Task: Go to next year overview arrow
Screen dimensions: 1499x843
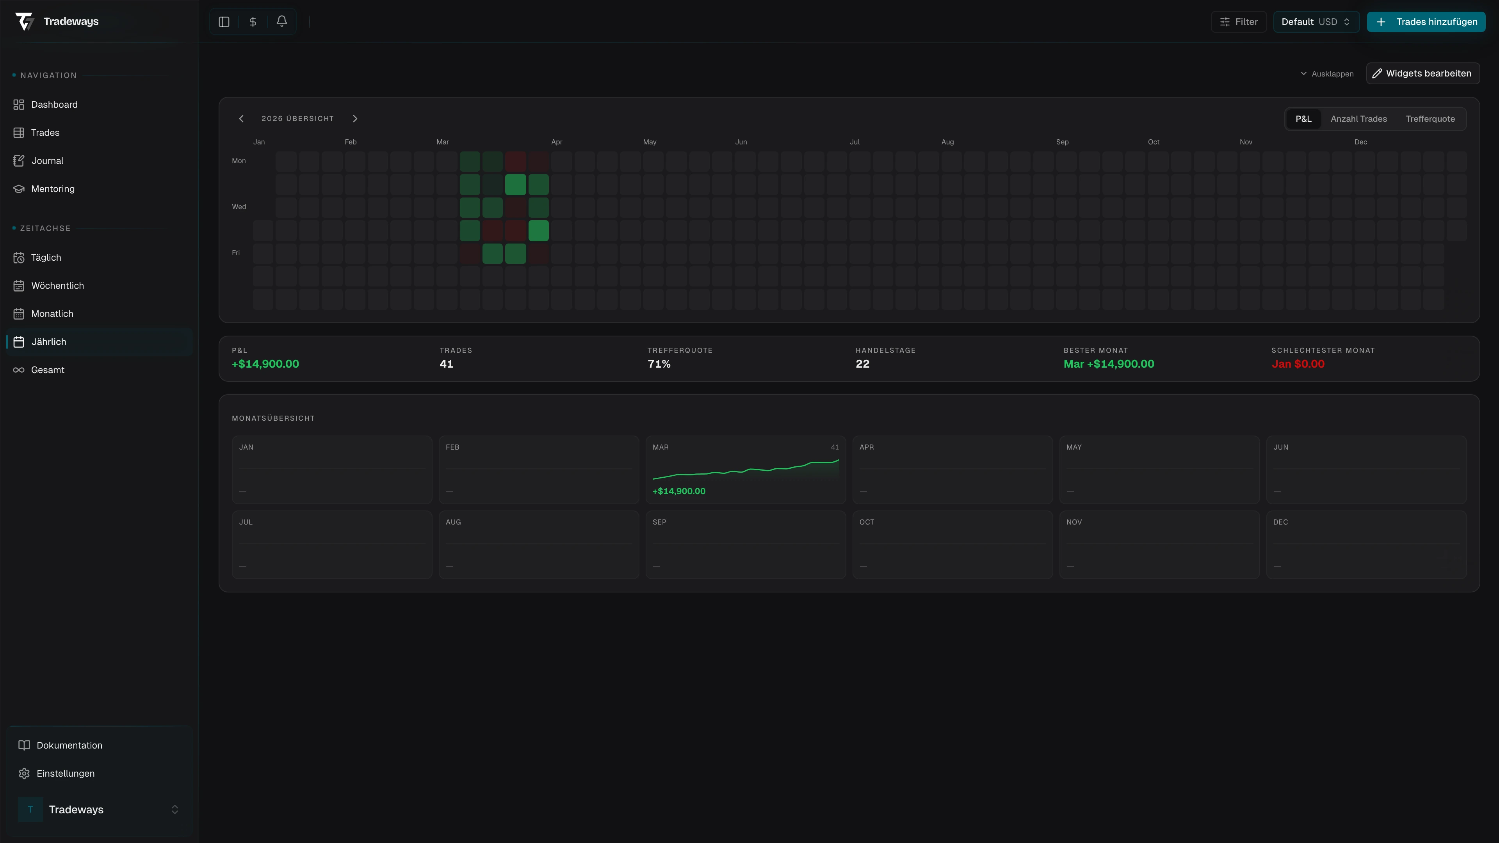Action: 355,119
